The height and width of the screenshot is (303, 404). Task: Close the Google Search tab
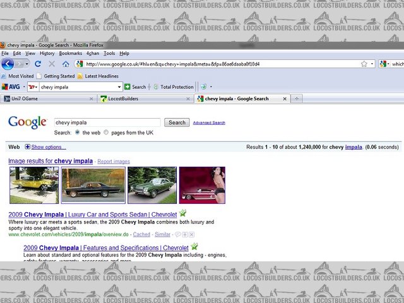point(285,98)
